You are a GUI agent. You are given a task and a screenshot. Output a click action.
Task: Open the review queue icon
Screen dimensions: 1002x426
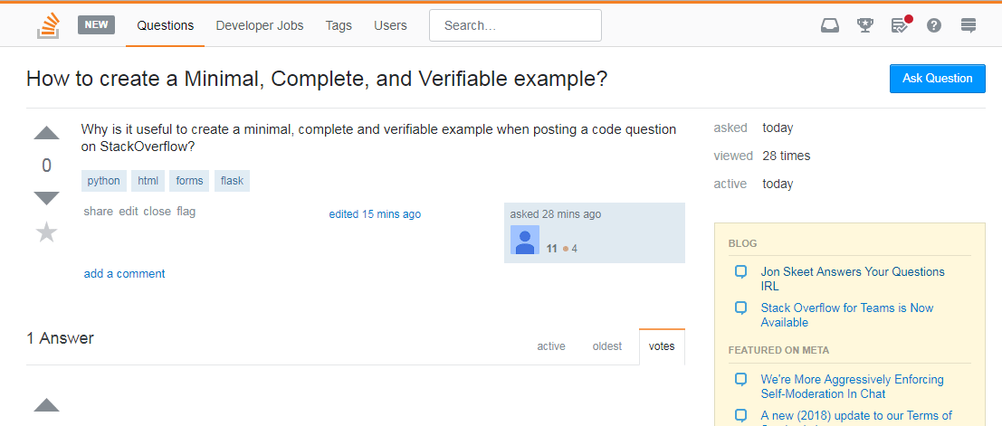[900, 25]
